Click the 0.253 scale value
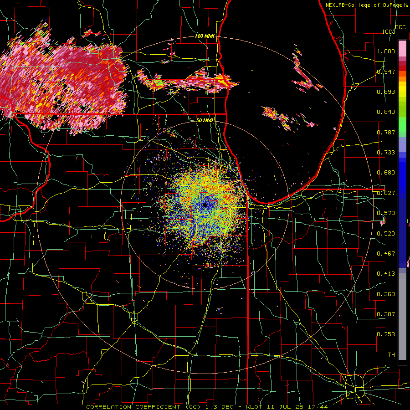 click(386, 334)
